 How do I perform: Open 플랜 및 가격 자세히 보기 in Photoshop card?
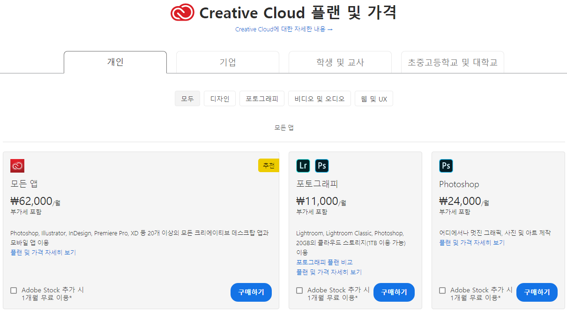pyautogui.click(x=472, y=243)
